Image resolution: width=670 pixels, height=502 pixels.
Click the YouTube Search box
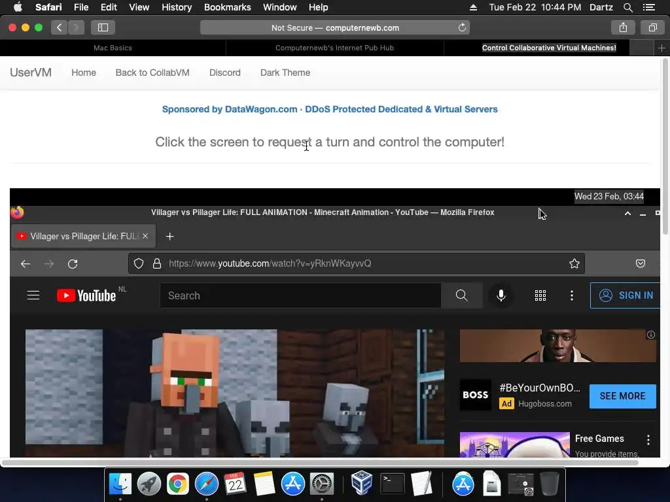coord(300,295)
